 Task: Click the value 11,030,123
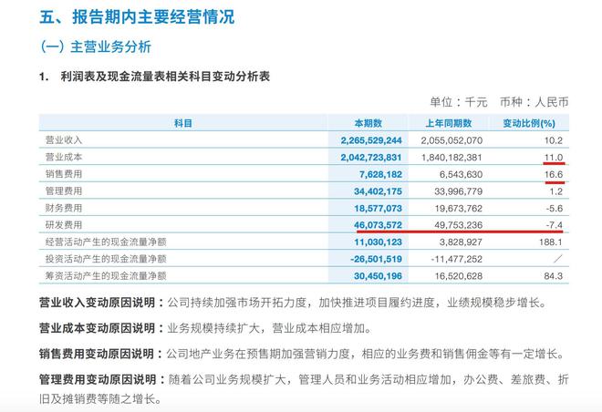click(x=378, y=242)
